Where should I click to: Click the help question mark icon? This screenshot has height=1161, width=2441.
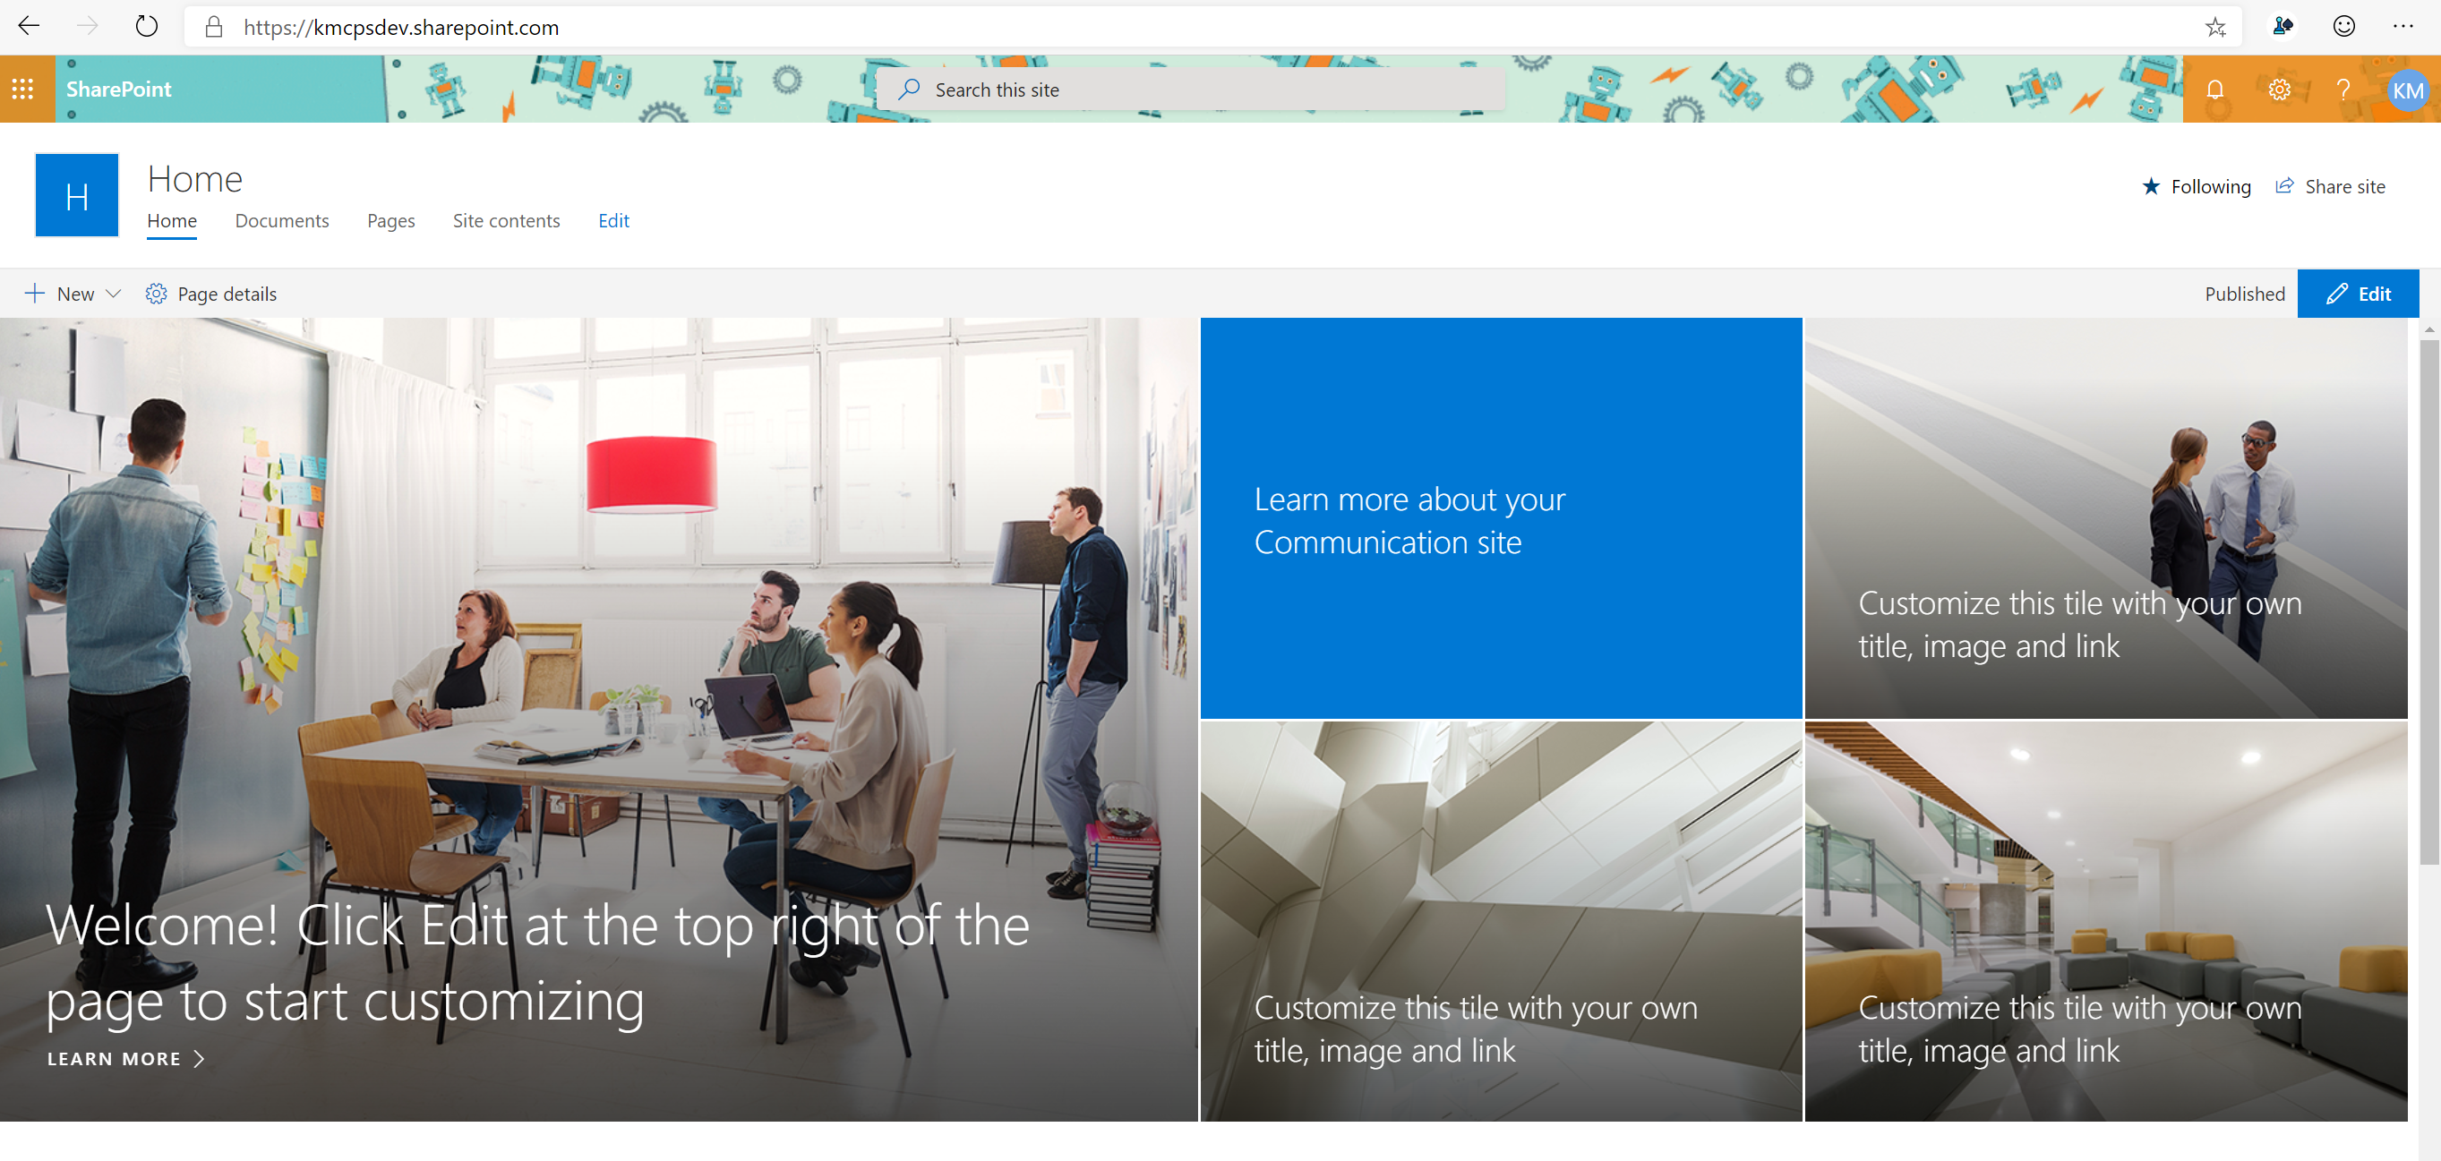coord(2343,90)
